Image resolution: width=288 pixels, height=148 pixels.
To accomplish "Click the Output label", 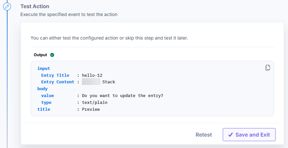I will 40,55.
